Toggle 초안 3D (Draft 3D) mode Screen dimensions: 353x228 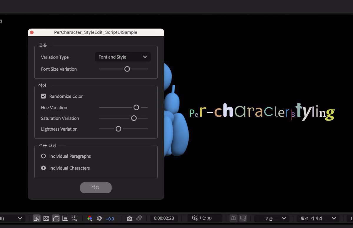[x=202, y=218]
